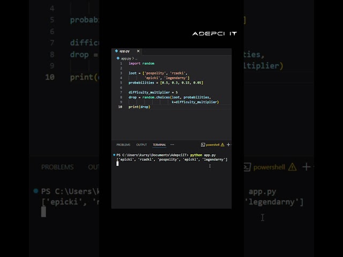The width and height of the screenshot is (343, 257).
Task: Click 'random.choices' call on line 8 of the center editor
Action: (156, 97)
